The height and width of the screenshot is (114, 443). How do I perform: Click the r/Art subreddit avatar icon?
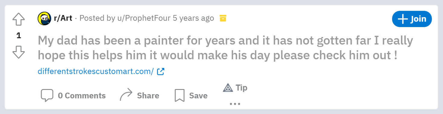pyautogui.click(x=44, y=18)
